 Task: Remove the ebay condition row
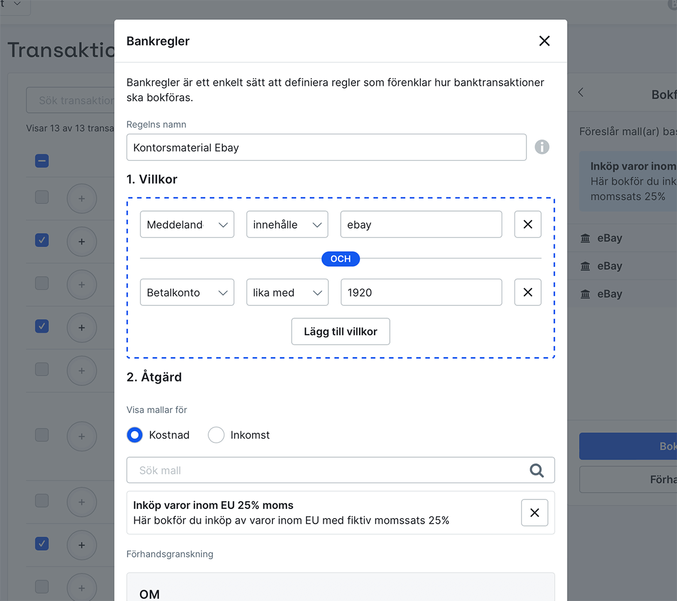[527, 225]
